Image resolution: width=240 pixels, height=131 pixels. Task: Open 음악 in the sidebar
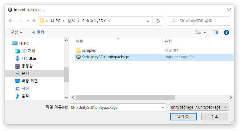pyautogui.click(x=25, y=96)
